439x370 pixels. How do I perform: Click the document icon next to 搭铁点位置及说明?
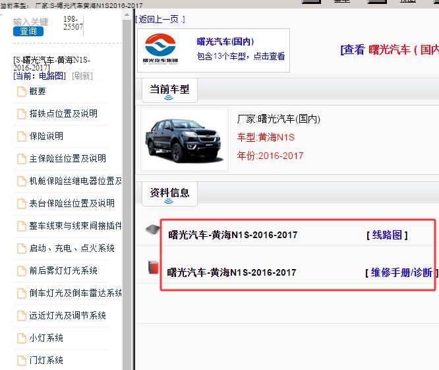tap(22, 114)
